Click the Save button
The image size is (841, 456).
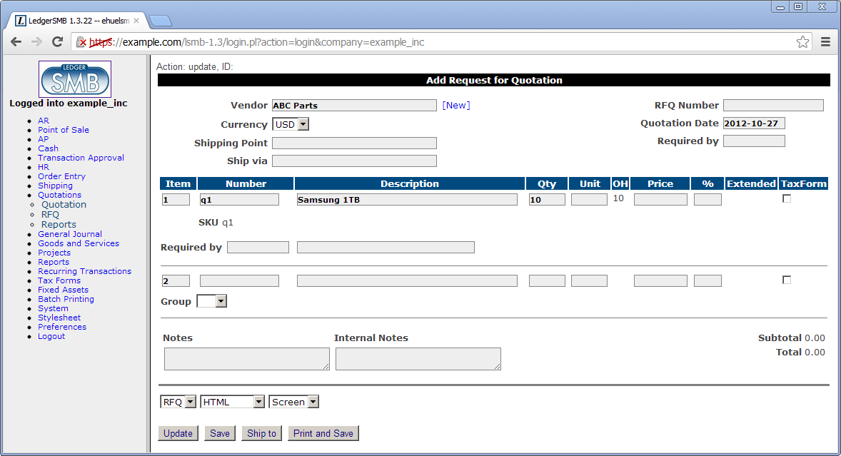[x=219, y=433]
